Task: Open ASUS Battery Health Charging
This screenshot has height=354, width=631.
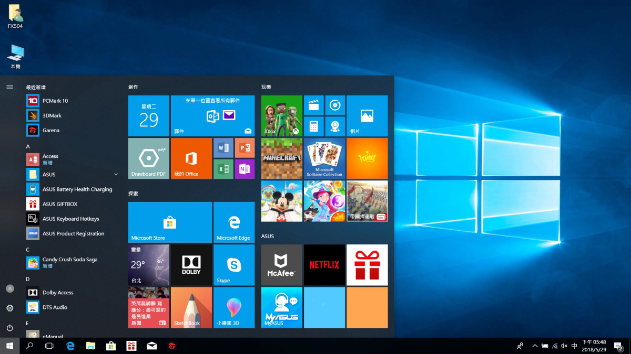Action: [73, 189]
